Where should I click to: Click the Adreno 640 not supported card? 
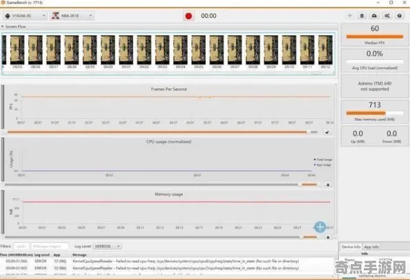pos(374,86)
